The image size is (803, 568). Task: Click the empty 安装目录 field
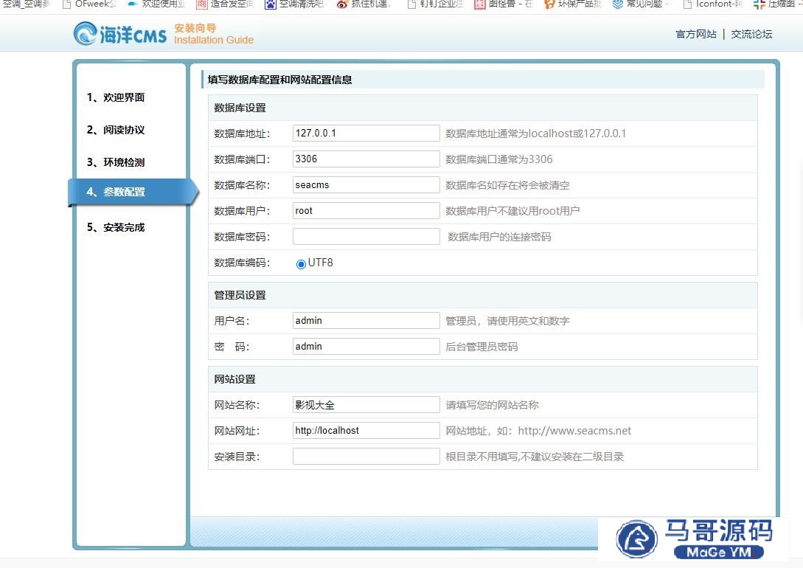click(x=366, y=457)
